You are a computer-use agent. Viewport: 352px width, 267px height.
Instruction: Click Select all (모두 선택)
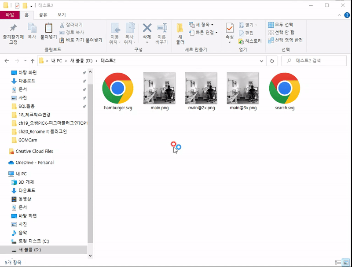coord(281,25)
